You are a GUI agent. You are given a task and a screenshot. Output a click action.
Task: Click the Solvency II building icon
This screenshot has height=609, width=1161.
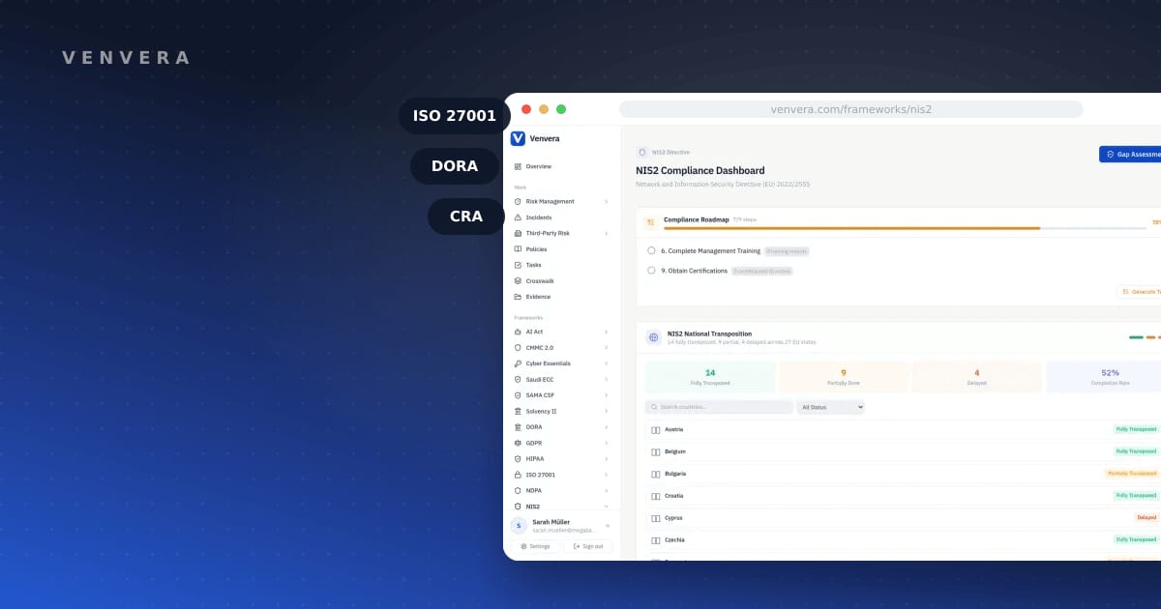(518, 411)
